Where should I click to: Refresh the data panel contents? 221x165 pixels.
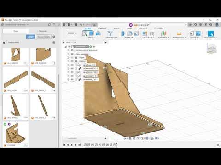click(49, 24)
